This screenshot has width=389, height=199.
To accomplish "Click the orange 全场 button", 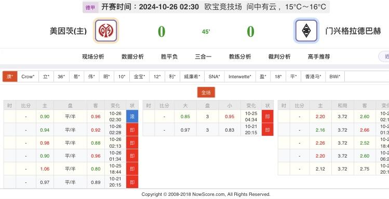I will [206, 93].
